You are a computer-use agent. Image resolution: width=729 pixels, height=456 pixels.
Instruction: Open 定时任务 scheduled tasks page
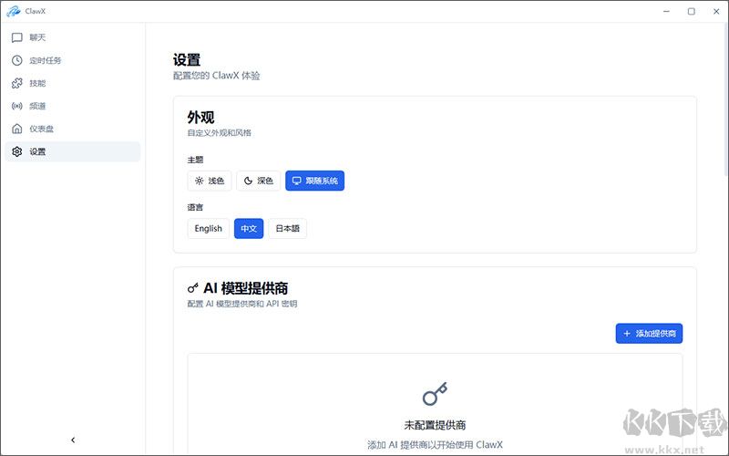click(73, 60)
